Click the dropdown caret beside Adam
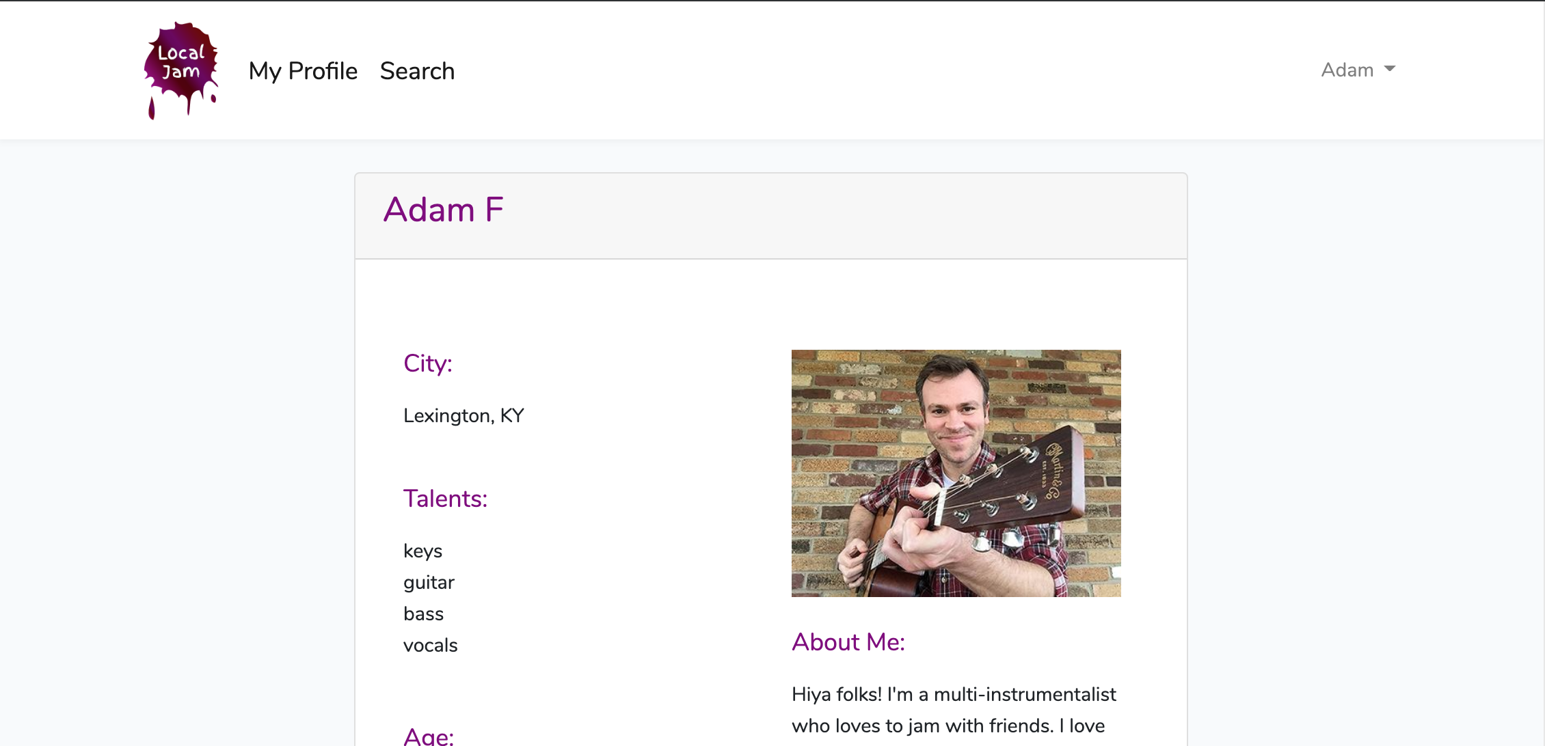Image resolution: width=1545 pixels, height=746 pixels. click(1389, 69)
